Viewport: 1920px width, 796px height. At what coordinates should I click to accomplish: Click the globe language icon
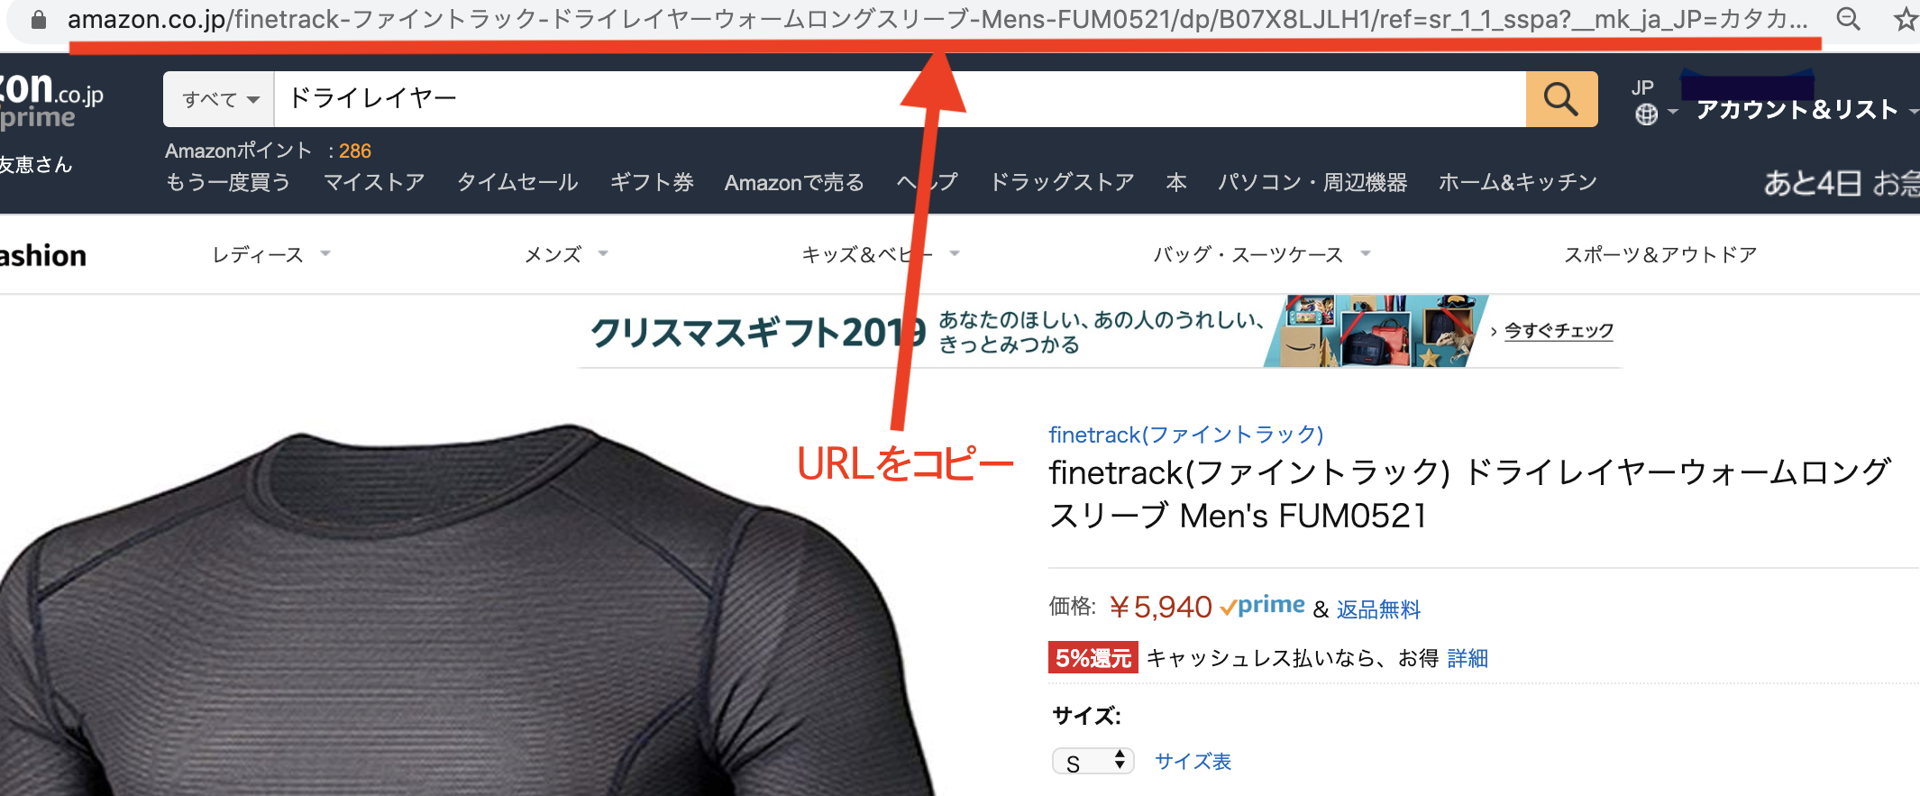coord(1647,114)
